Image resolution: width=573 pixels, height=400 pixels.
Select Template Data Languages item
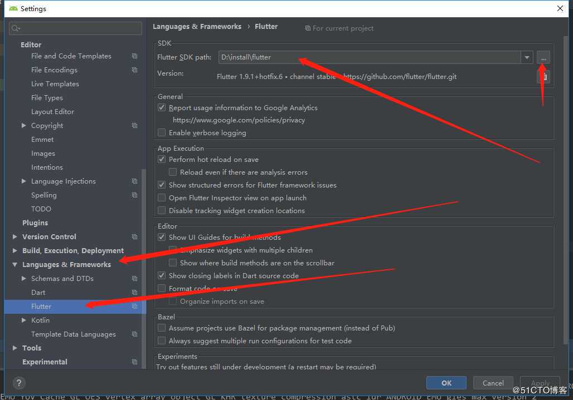coord(74,334)
